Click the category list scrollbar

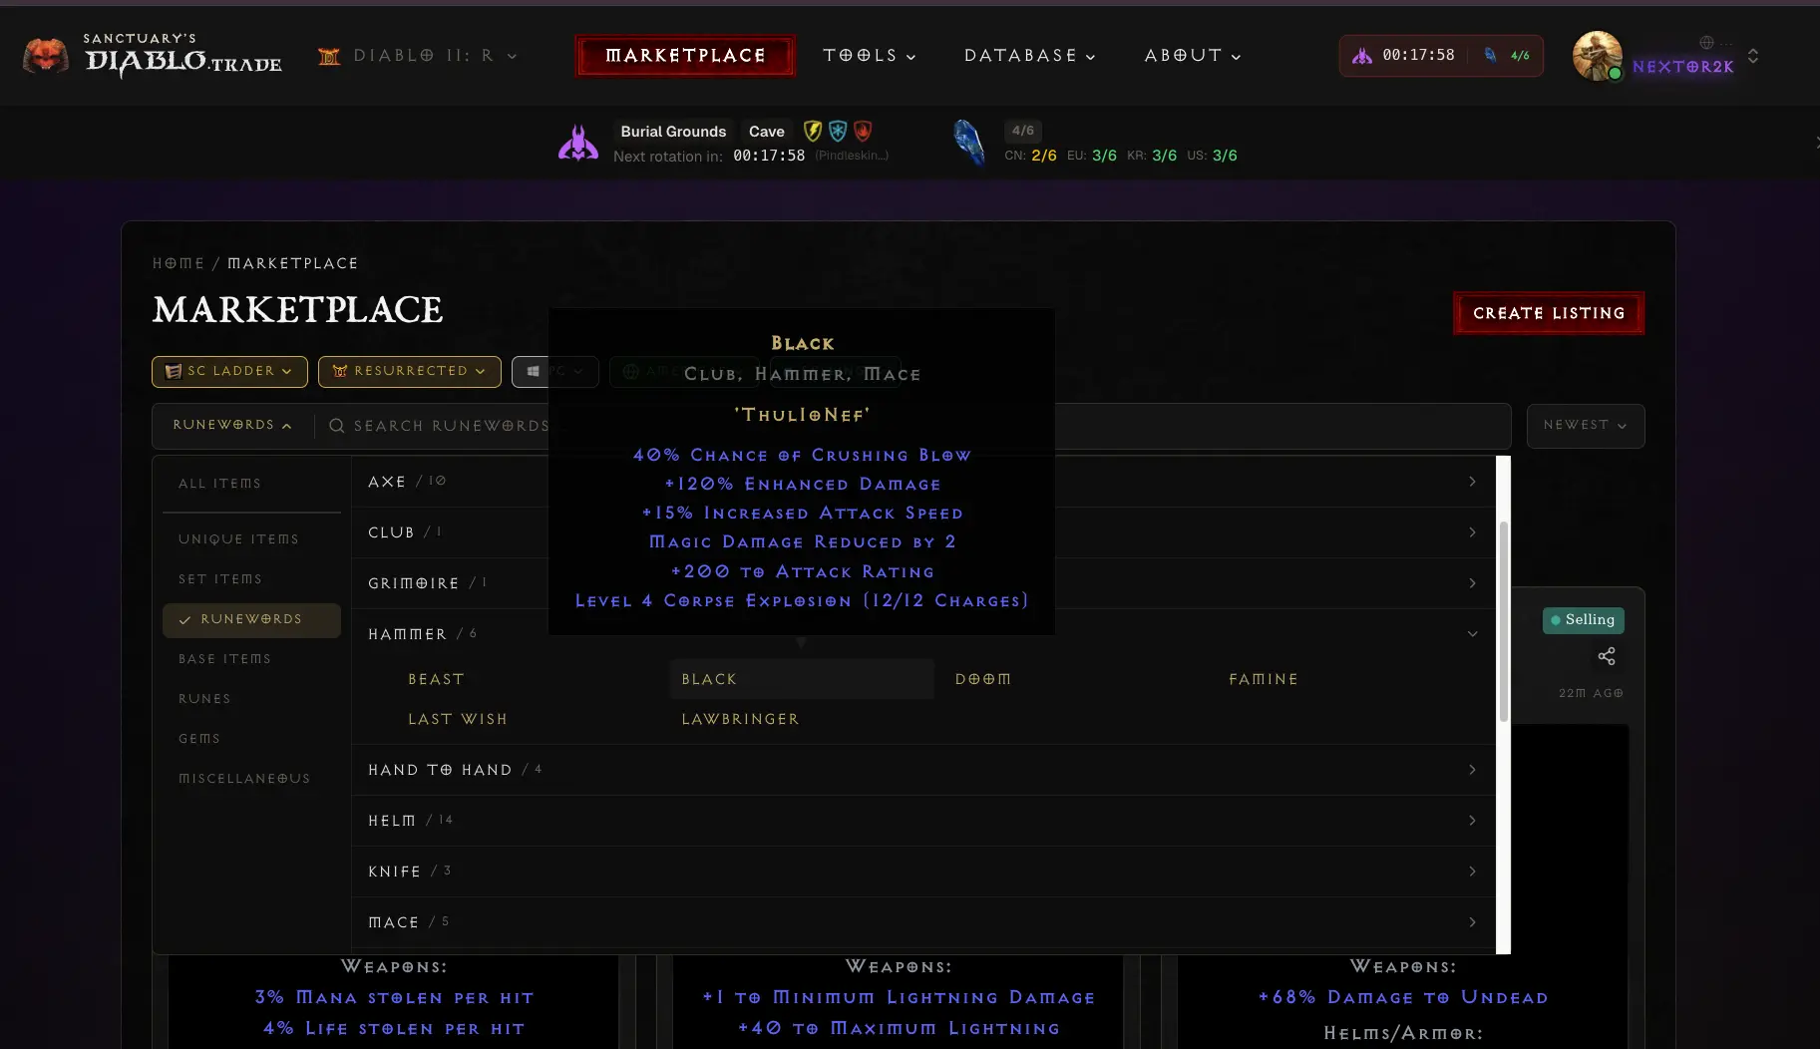point(1503,618)
